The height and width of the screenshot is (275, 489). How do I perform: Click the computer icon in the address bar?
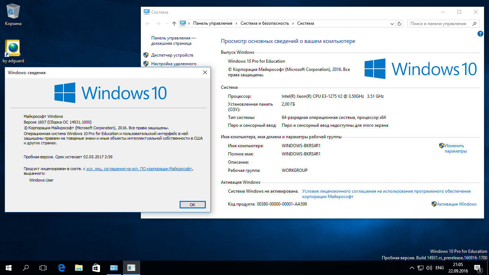click(x=183, y=23)
